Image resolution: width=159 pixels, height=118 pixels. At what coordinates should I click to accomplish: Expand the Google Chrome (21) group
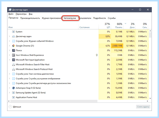10,46
